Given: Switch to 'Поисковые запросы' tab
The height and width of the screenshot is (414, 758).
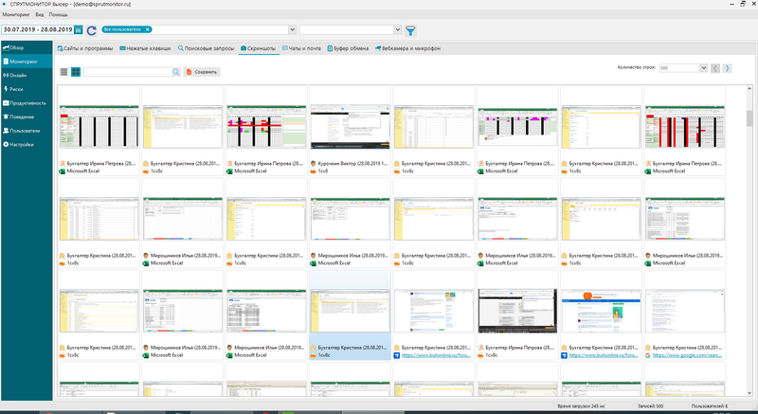Looking at the screenshot, I should (x=206, y=48).
